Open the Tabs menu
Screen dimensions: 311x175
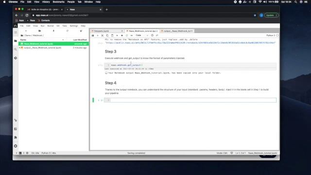65,26
